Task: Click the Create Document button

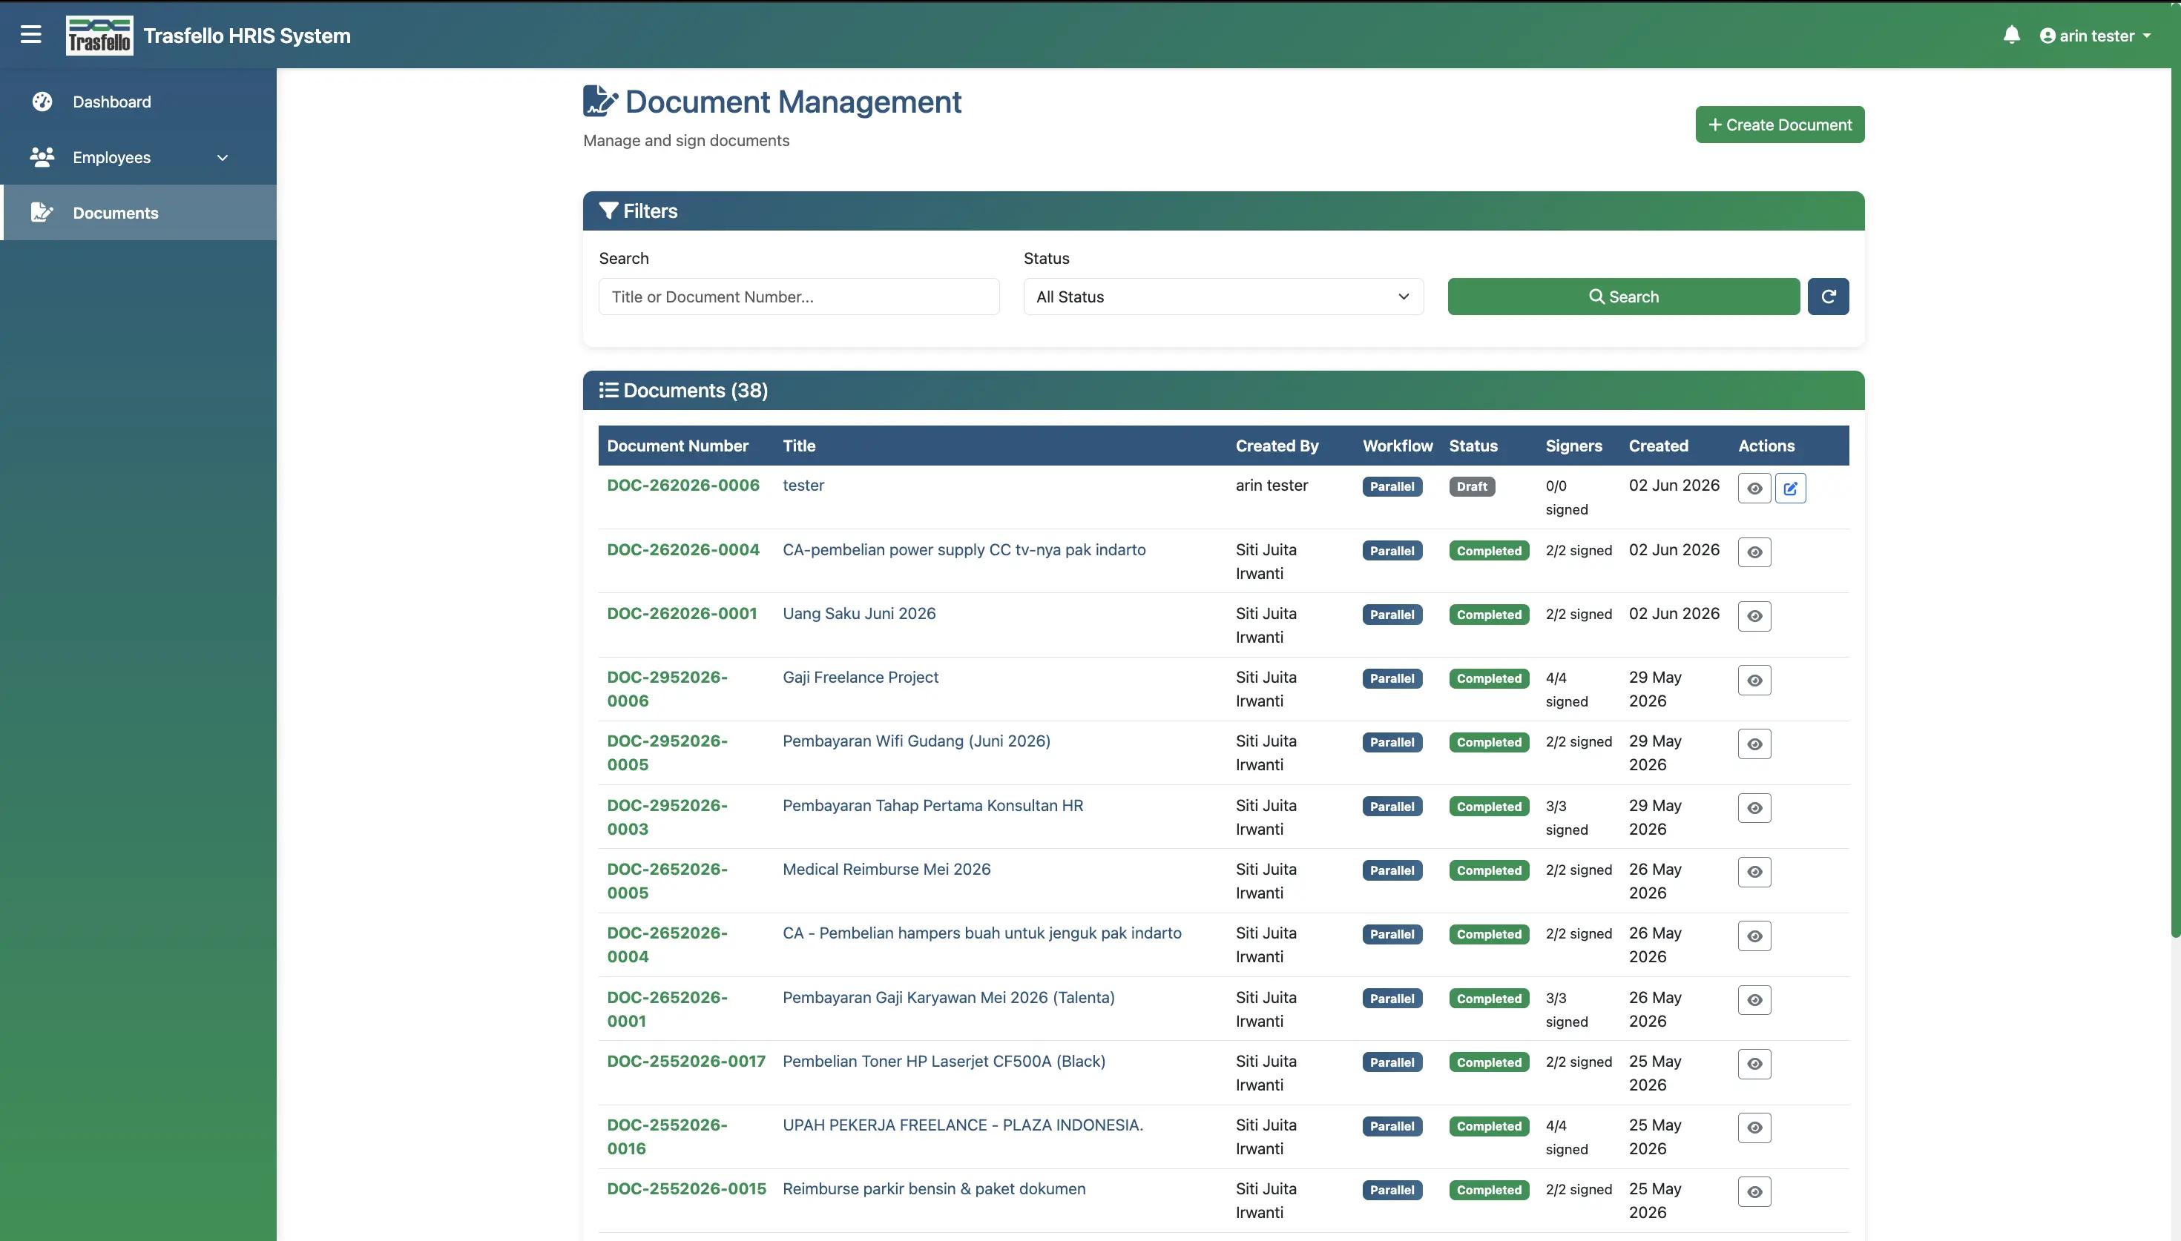Action: [x=1780, y=125]
